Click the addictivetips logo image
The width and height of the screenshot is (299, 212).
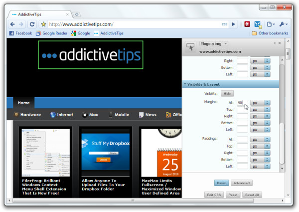point(91,55)
